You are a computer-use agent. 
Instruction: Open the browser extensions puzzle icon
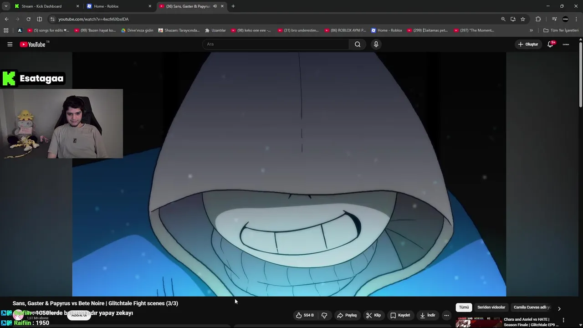click(x=538, y=19)
